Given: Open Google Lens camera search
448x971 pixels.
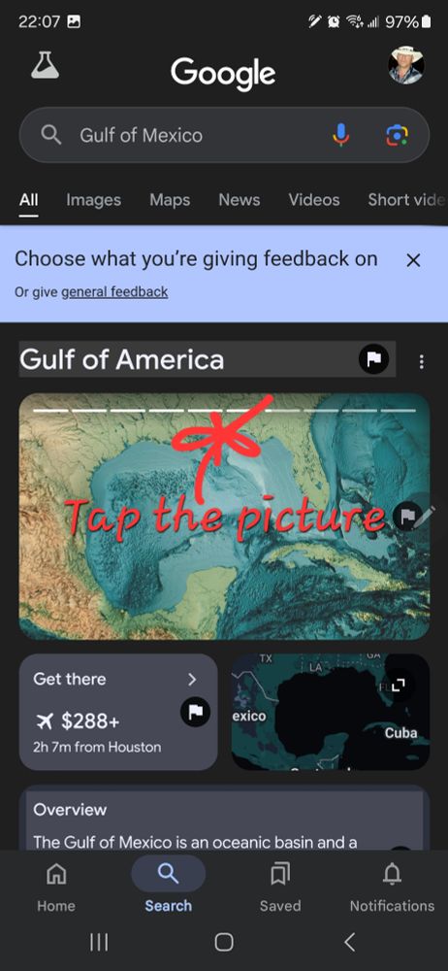Looking at the screenshot, I should (397, 135).
